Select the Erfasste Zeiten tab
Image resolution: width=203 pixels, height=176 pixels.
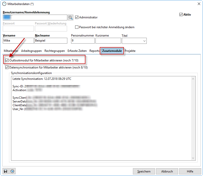[77, 51]
